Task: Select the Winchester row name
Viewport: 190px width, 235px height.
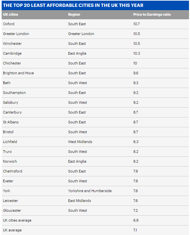Action: [x=12, y=44]
